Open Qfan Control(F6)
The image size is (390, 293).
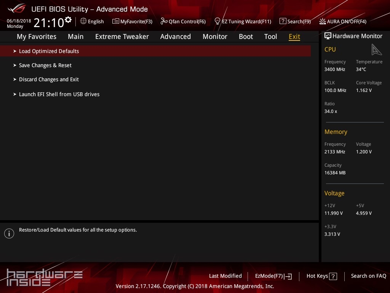point(187,22)
